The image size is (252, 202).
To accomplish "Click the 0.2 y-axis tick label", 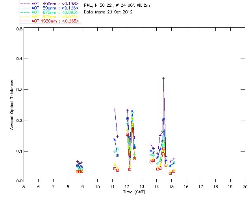I will [x=19, y=120].
